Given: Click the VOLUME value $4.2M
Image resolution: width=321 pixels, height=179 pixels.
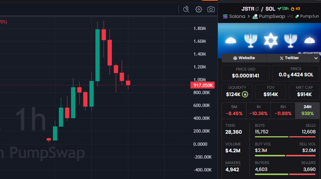Looking at the screenshot, I should click(233, 151).
